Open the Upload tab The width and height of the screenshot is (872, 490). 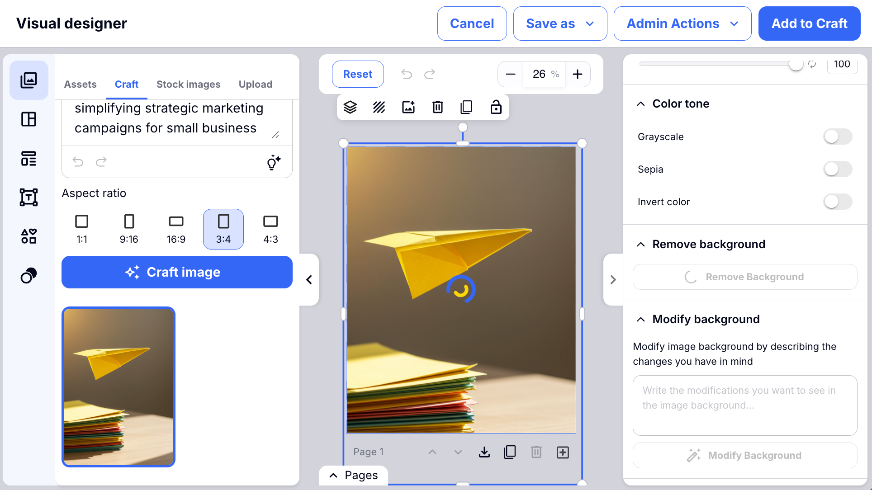tap(255, 84)
